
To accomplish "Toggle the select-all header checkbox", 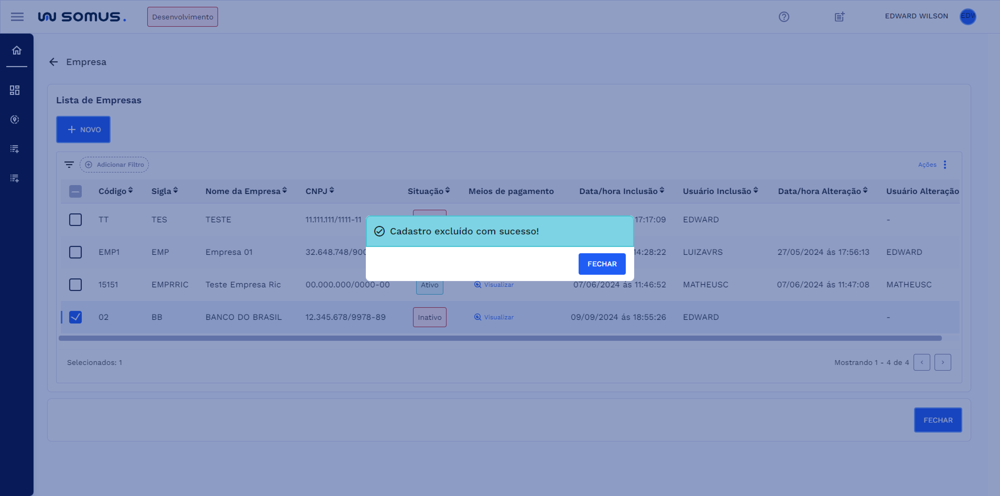I will point(75,191).
